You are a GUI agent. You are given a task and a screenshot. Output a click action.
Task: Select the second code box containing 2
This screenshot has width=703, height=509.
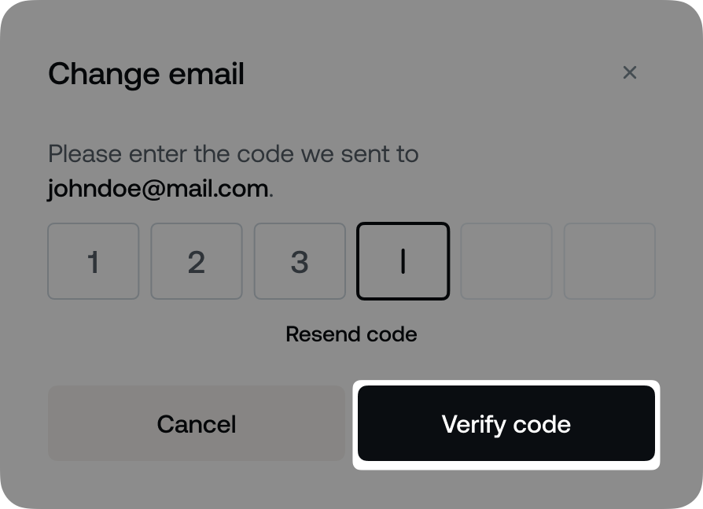(197, 261)
